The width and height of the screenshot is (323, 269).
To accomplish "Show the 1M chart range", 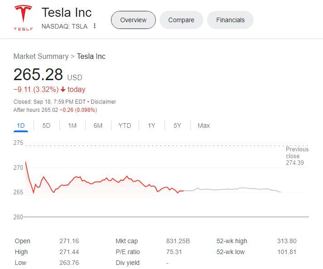I will coord(72,125).
